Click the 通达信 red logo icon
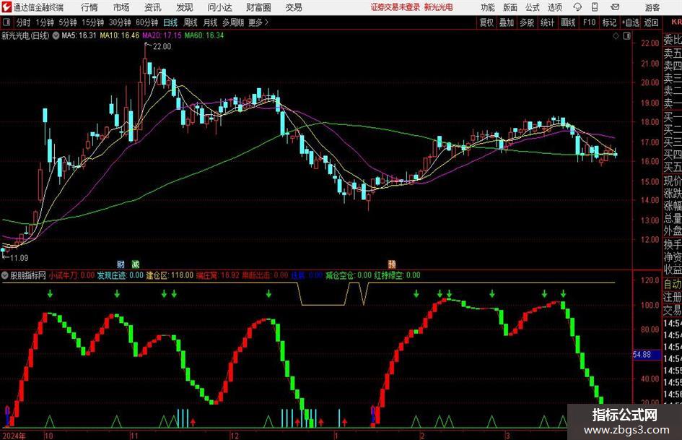 6,7
